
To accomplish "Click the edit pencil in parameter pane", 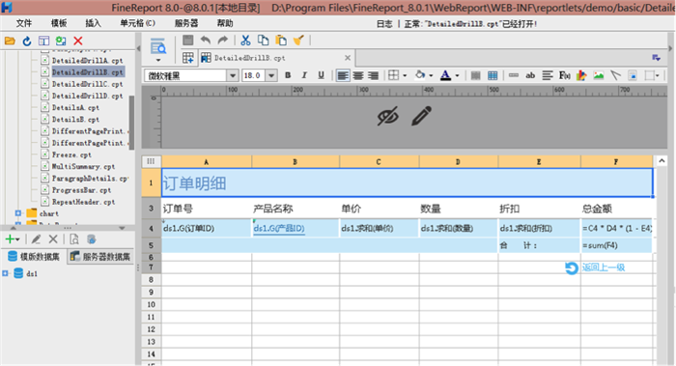I will coord(421,116).
